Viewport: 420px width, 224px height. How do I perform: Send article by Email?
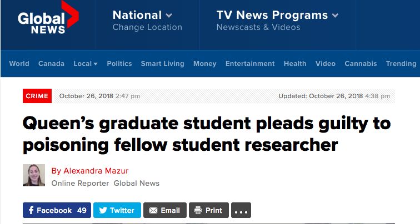pyautogui.click(x=165, y=210)
